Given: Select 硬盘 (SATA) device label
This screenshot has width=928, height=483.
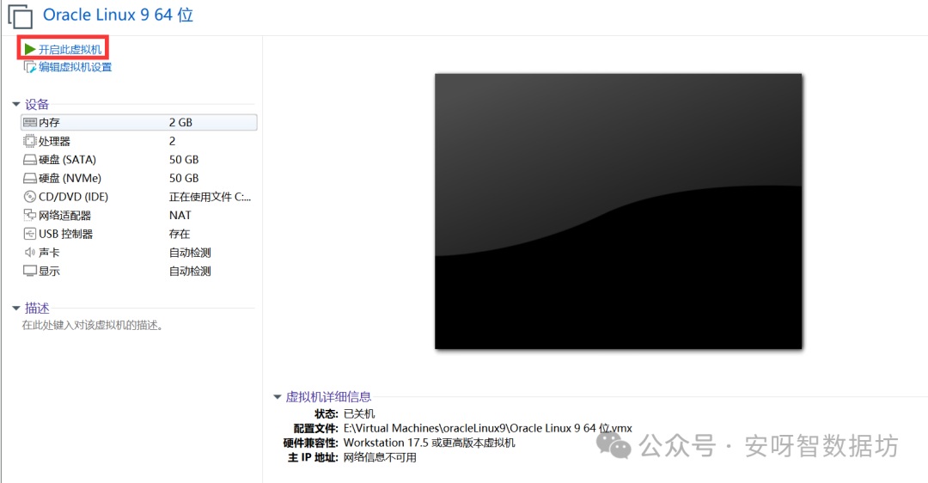Looking at the screenshot, I should (68, 160).
